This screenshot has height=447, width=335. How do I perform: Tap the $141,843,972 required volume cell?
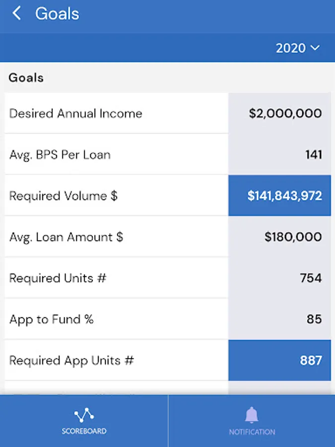[x=279, y=196]
